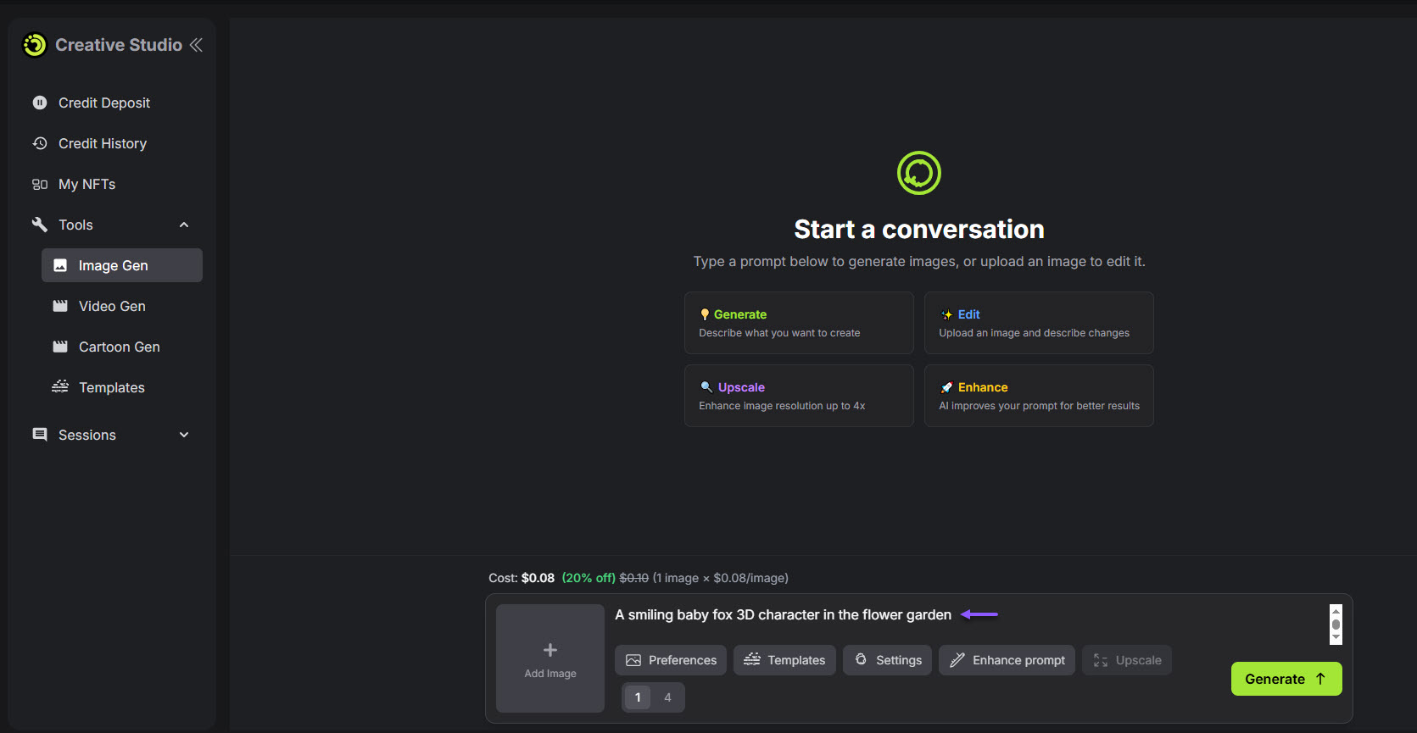The width and height of the screenshot is (1417, 733).
Task: Open Credit History page
Action: [x=102, y=143]
